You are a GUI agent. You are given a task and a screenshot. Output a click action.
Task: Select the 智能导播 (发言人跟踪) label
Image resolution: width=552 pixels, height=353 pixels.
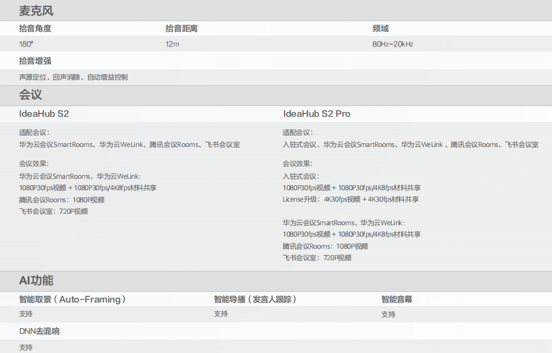(x=255, y=300)
